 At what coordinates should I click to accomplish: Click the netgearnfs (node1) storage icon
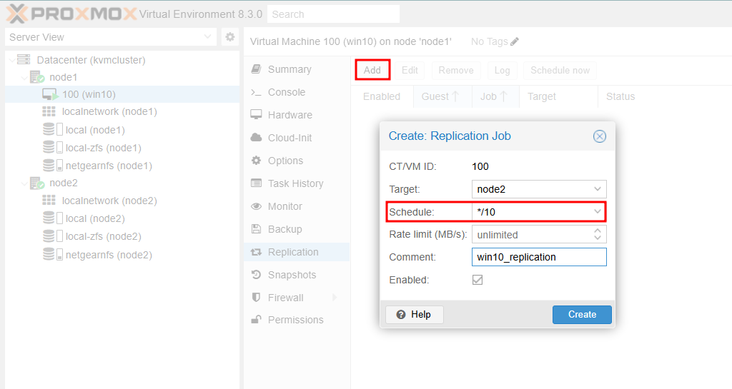click(x=52, y=165)
